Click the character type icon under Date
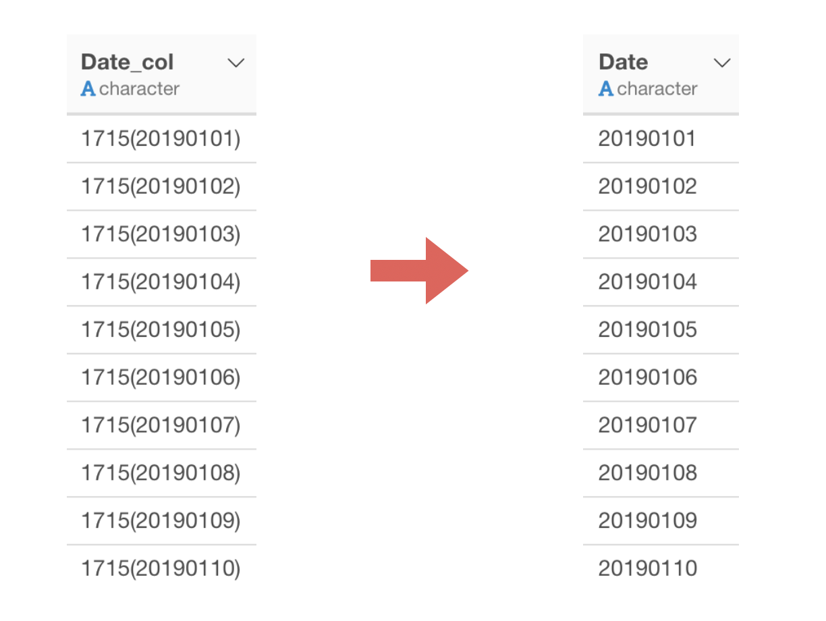The height and width of the screenshot is (621, 826). click(606, 89)
